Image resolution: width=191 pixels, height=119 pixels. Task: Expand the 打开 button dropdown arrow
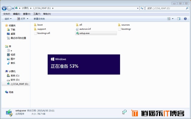27,19
